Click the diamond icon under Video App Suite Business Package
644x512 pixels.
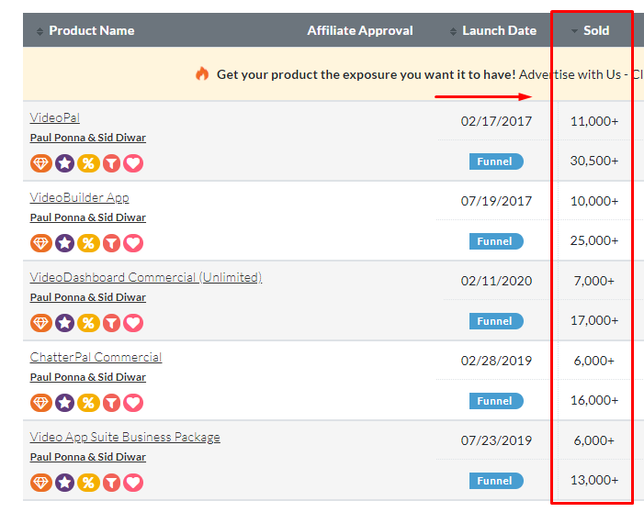(41, 483)
